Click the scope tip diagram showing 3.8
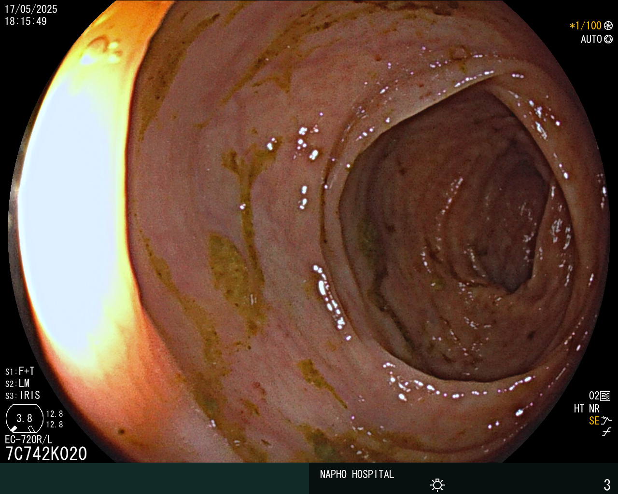Image resolution: width=618 pixels, height=494 pixels. [24, 418]
